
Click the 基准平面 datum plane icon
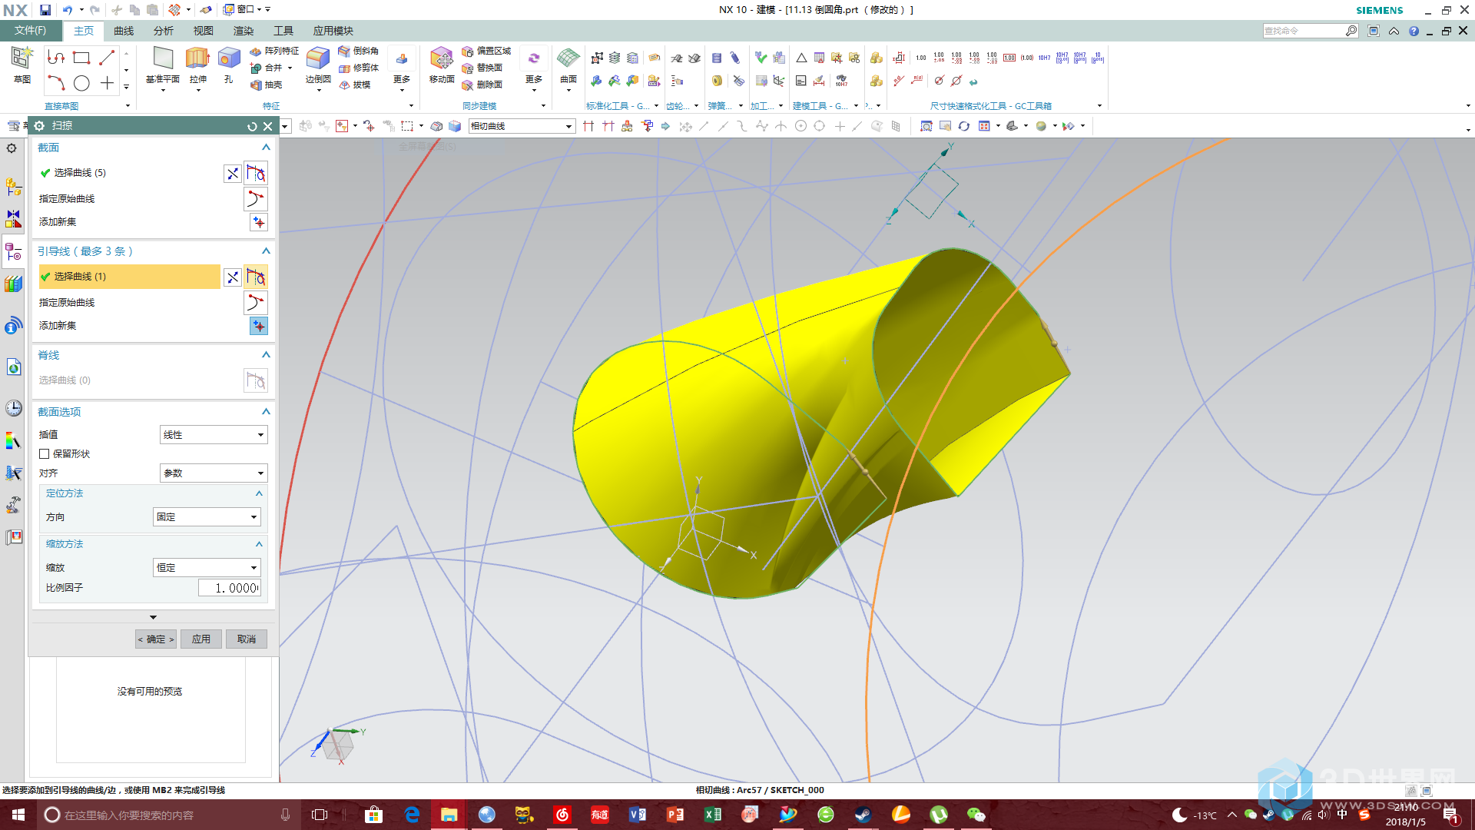point(163,58)
